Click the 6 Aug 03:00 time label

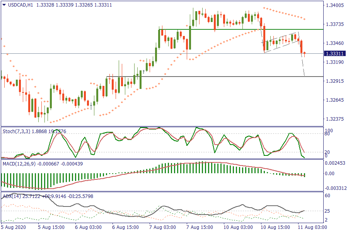[88, 227]
